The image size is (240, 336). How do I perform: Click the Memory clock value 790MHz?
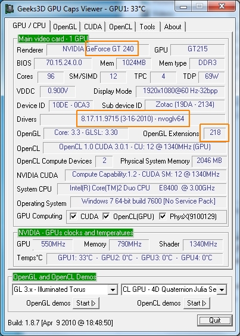point(129,245)
